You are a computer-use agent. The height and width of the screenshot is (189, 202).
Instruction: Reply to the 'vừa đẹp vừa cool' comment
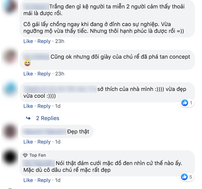pos(44,106)
